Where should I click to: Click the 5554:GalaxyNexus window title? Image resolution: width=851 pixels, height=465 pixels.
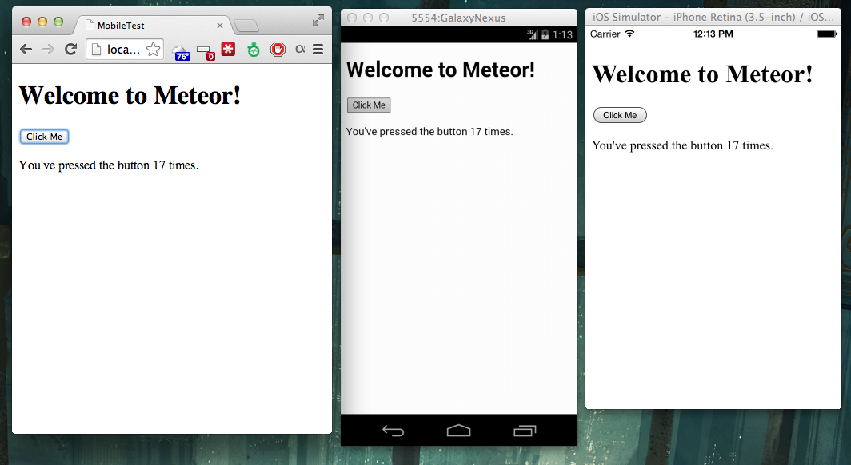point(458,18)
